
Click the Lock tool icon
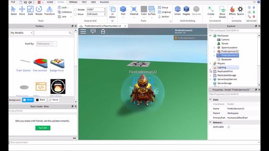(x=59, y=8)
